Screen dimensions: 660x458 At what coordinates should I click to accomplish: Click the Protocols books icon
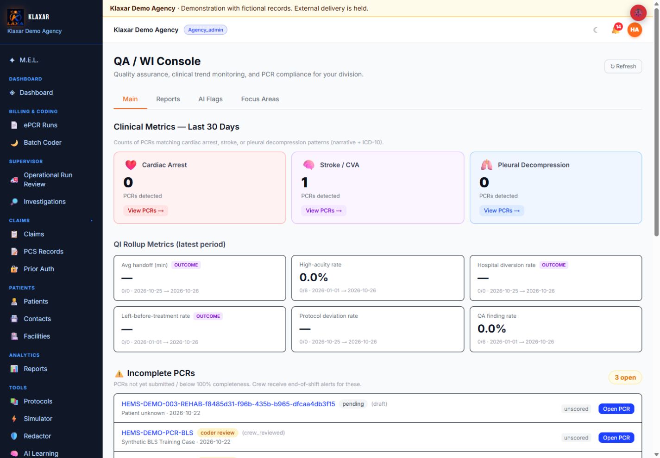click(14, 401)
